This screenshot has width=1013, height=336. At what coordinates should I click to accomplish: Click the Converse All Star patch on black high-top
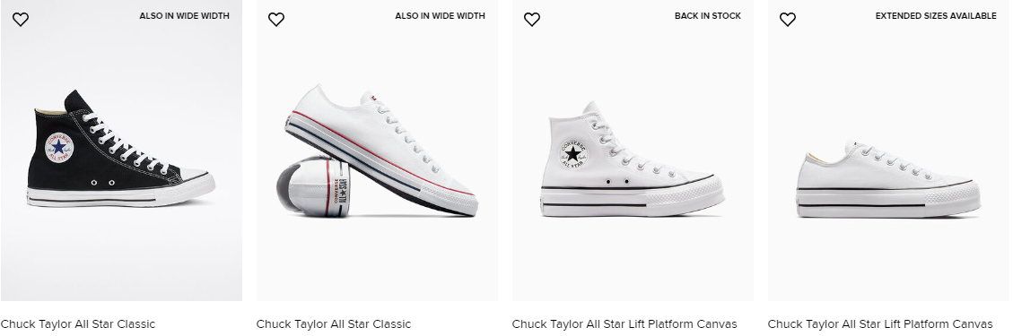59,148
